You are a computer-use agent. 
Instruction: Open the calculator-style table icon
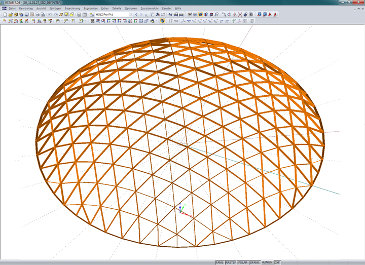click(79, 14)
